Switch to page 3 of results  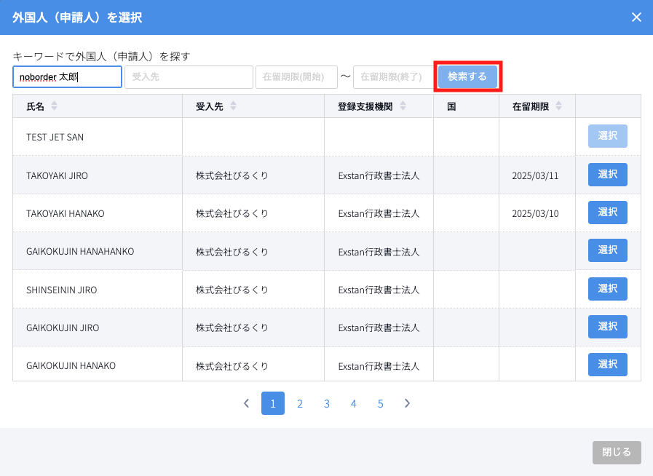[x=327, y=403]
